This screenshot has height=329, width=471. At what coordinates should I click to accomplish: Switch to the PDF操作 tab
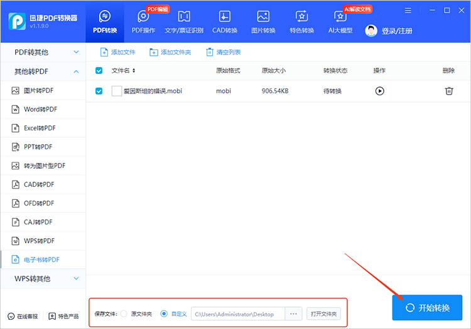(x=143, y=21)
